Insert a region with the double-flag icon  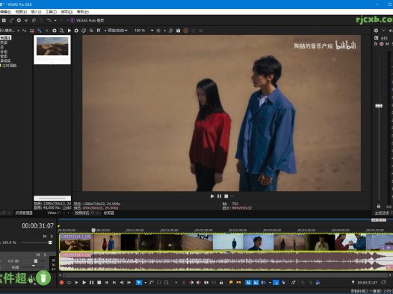tap(238, 283)
